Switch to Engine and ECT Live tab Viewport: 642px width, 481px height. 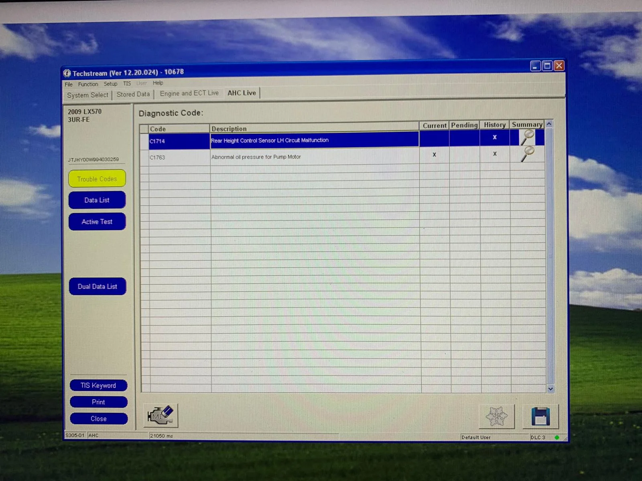point(189,93)
